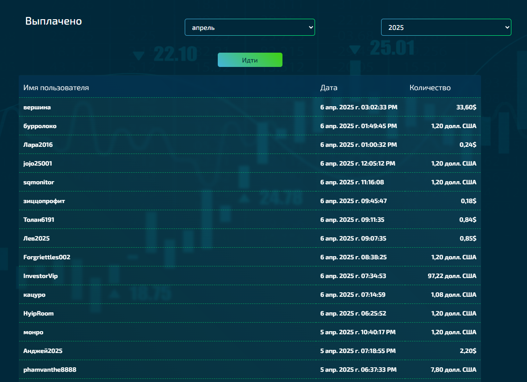Click the amount 97,22 долл. США
The height and width of the screenshot is (382, 527).
[x=452, y=276]
